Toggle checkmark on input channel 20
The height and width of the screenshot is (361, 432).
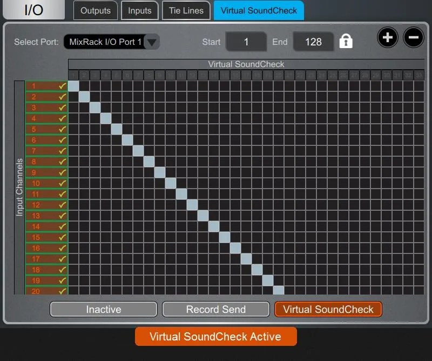(x=63, y=291)
